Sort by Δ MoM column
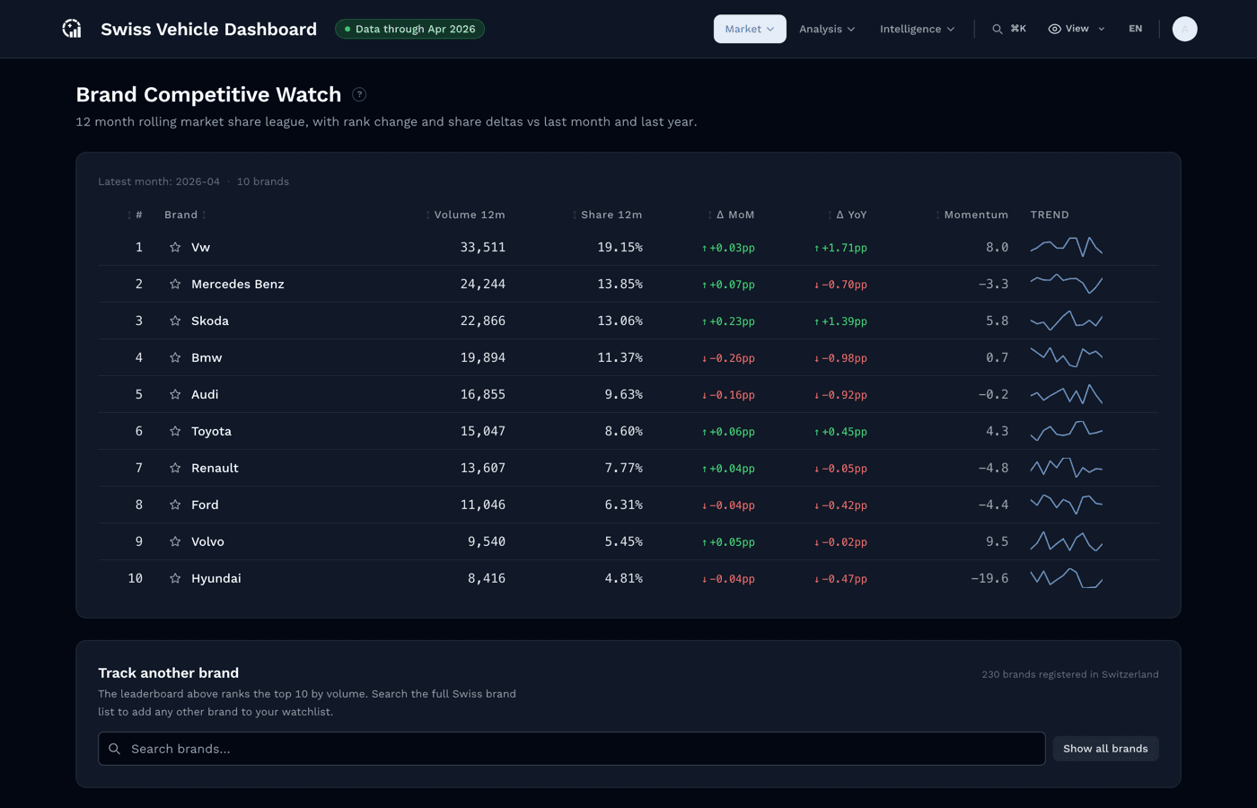This screenshot has height=808, width=1257. click(731, 215)
